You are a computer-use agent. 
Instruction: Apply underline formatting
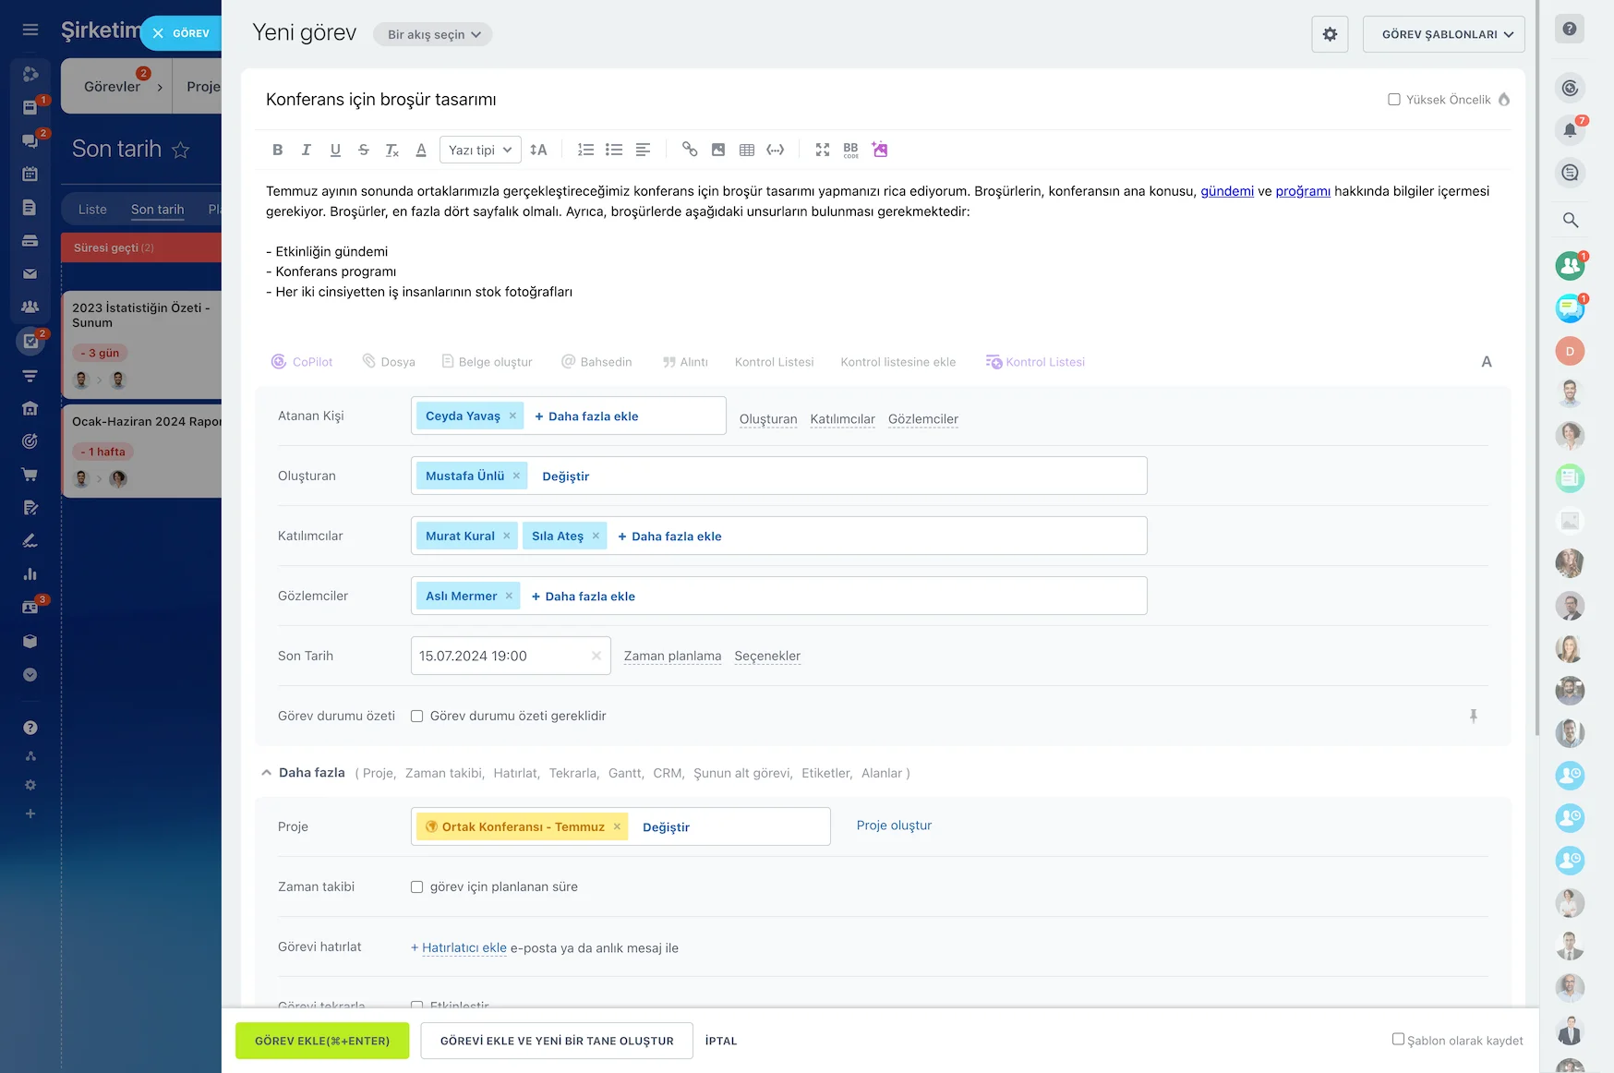335,150
